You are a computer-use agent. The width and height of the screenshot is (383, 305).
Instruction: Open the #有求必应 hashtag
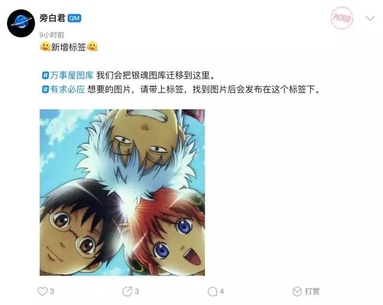coord(63,89)
